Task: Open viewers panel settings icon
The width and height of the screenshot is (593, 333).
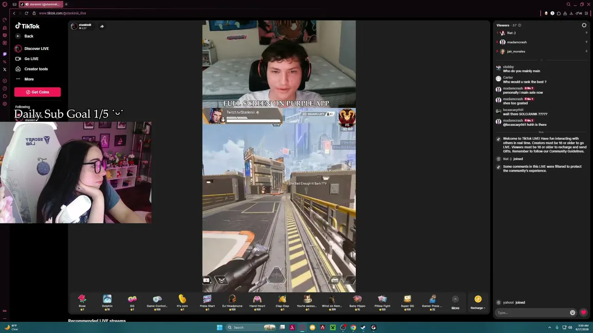Action: 584,25
